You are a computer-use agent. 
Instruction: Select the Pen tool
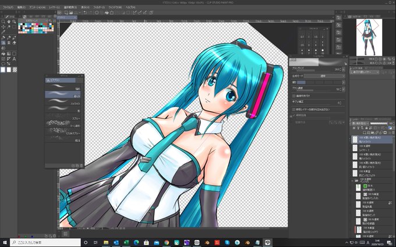pyautogui.click(x=3, y=38)
